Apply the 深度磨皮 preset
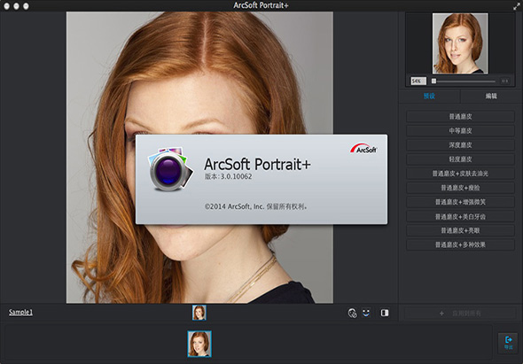Image resolution: width=523 pixels, height=364 pixels. 460,145
